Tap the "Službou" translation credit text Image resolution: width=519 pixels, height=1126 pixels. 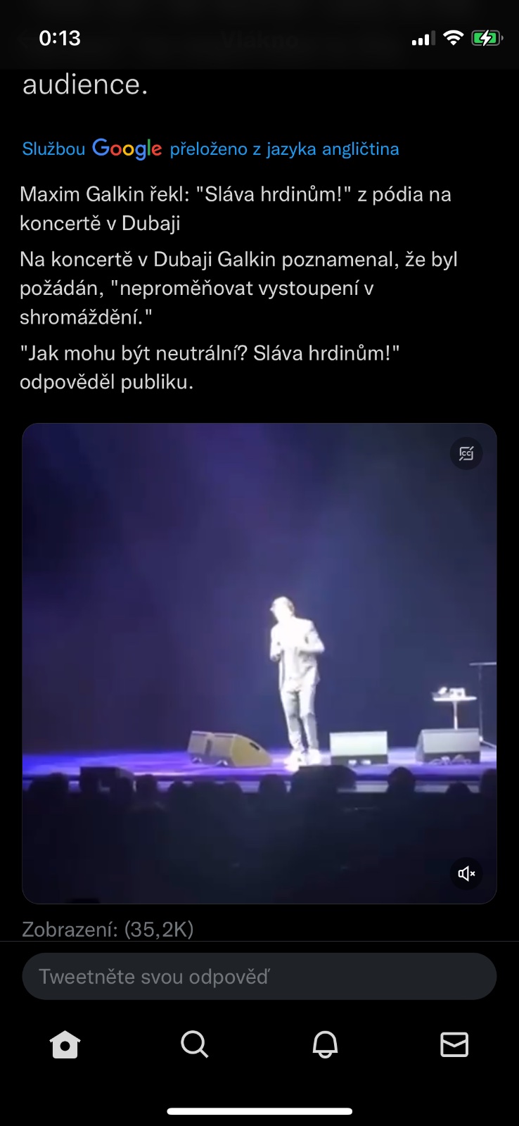(53, 149)
